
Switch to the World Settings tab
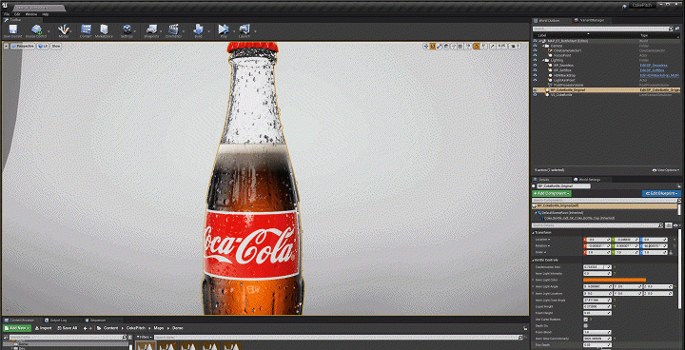click(x=589, y=180)
